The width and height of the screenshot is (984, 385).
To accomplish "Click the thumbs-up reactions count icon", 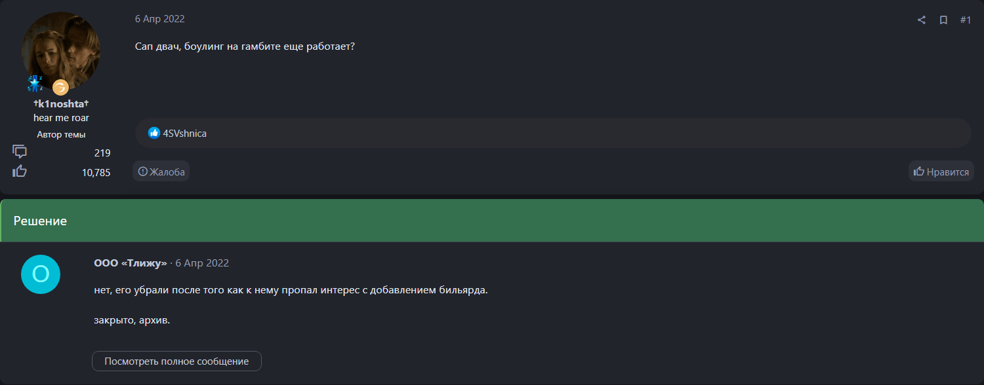I will 20,172.
